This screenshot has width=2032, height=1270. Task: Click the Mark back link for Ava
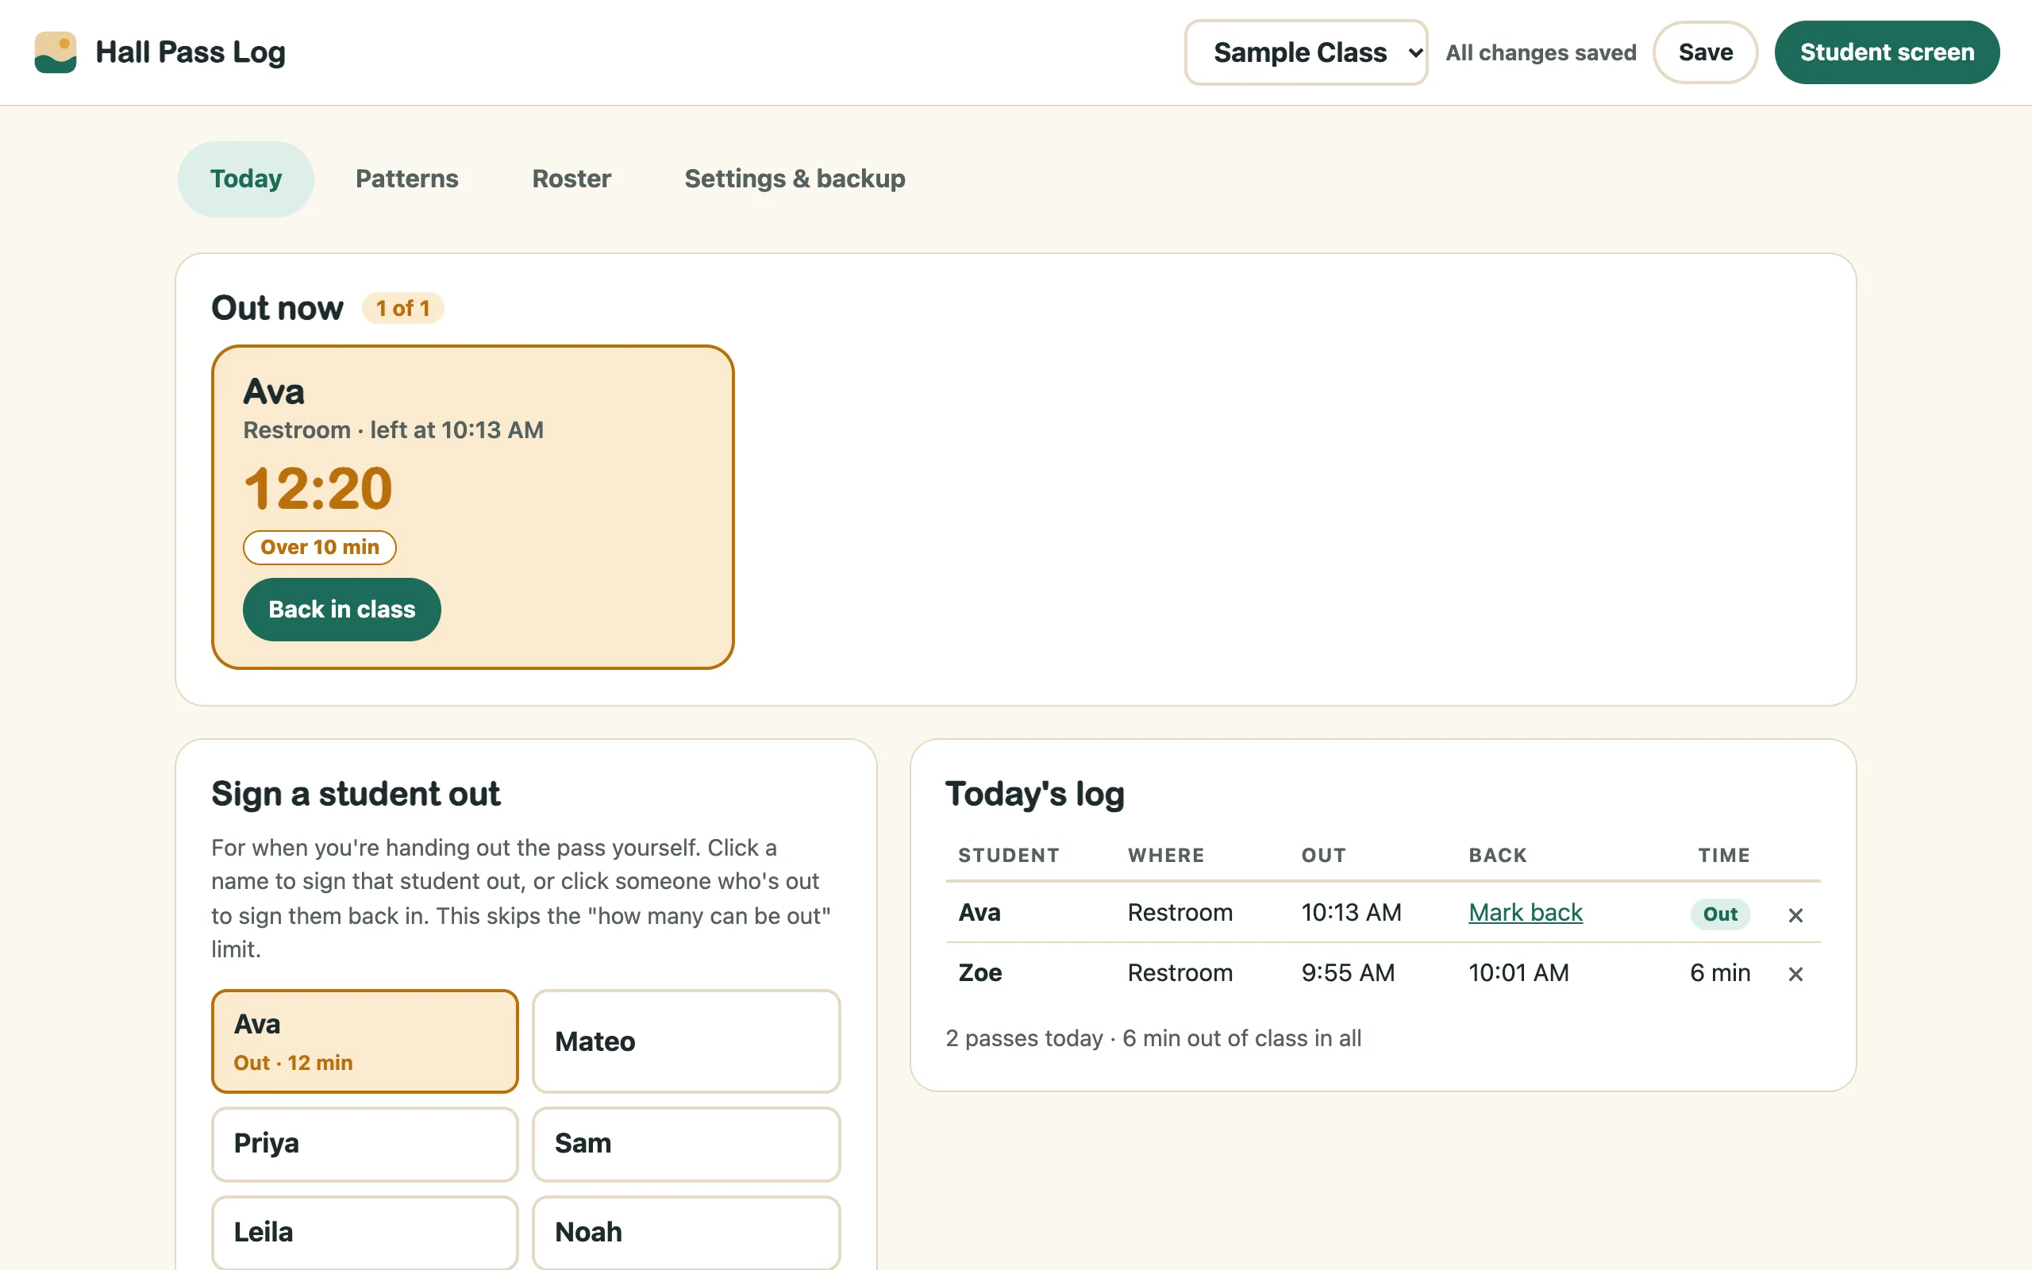pyautogui.click(x=1525, y=912)
